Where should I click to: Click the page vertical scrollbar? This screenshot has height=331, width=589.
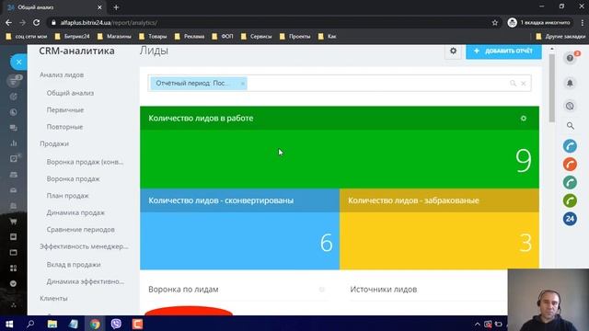tap(551, 88)
